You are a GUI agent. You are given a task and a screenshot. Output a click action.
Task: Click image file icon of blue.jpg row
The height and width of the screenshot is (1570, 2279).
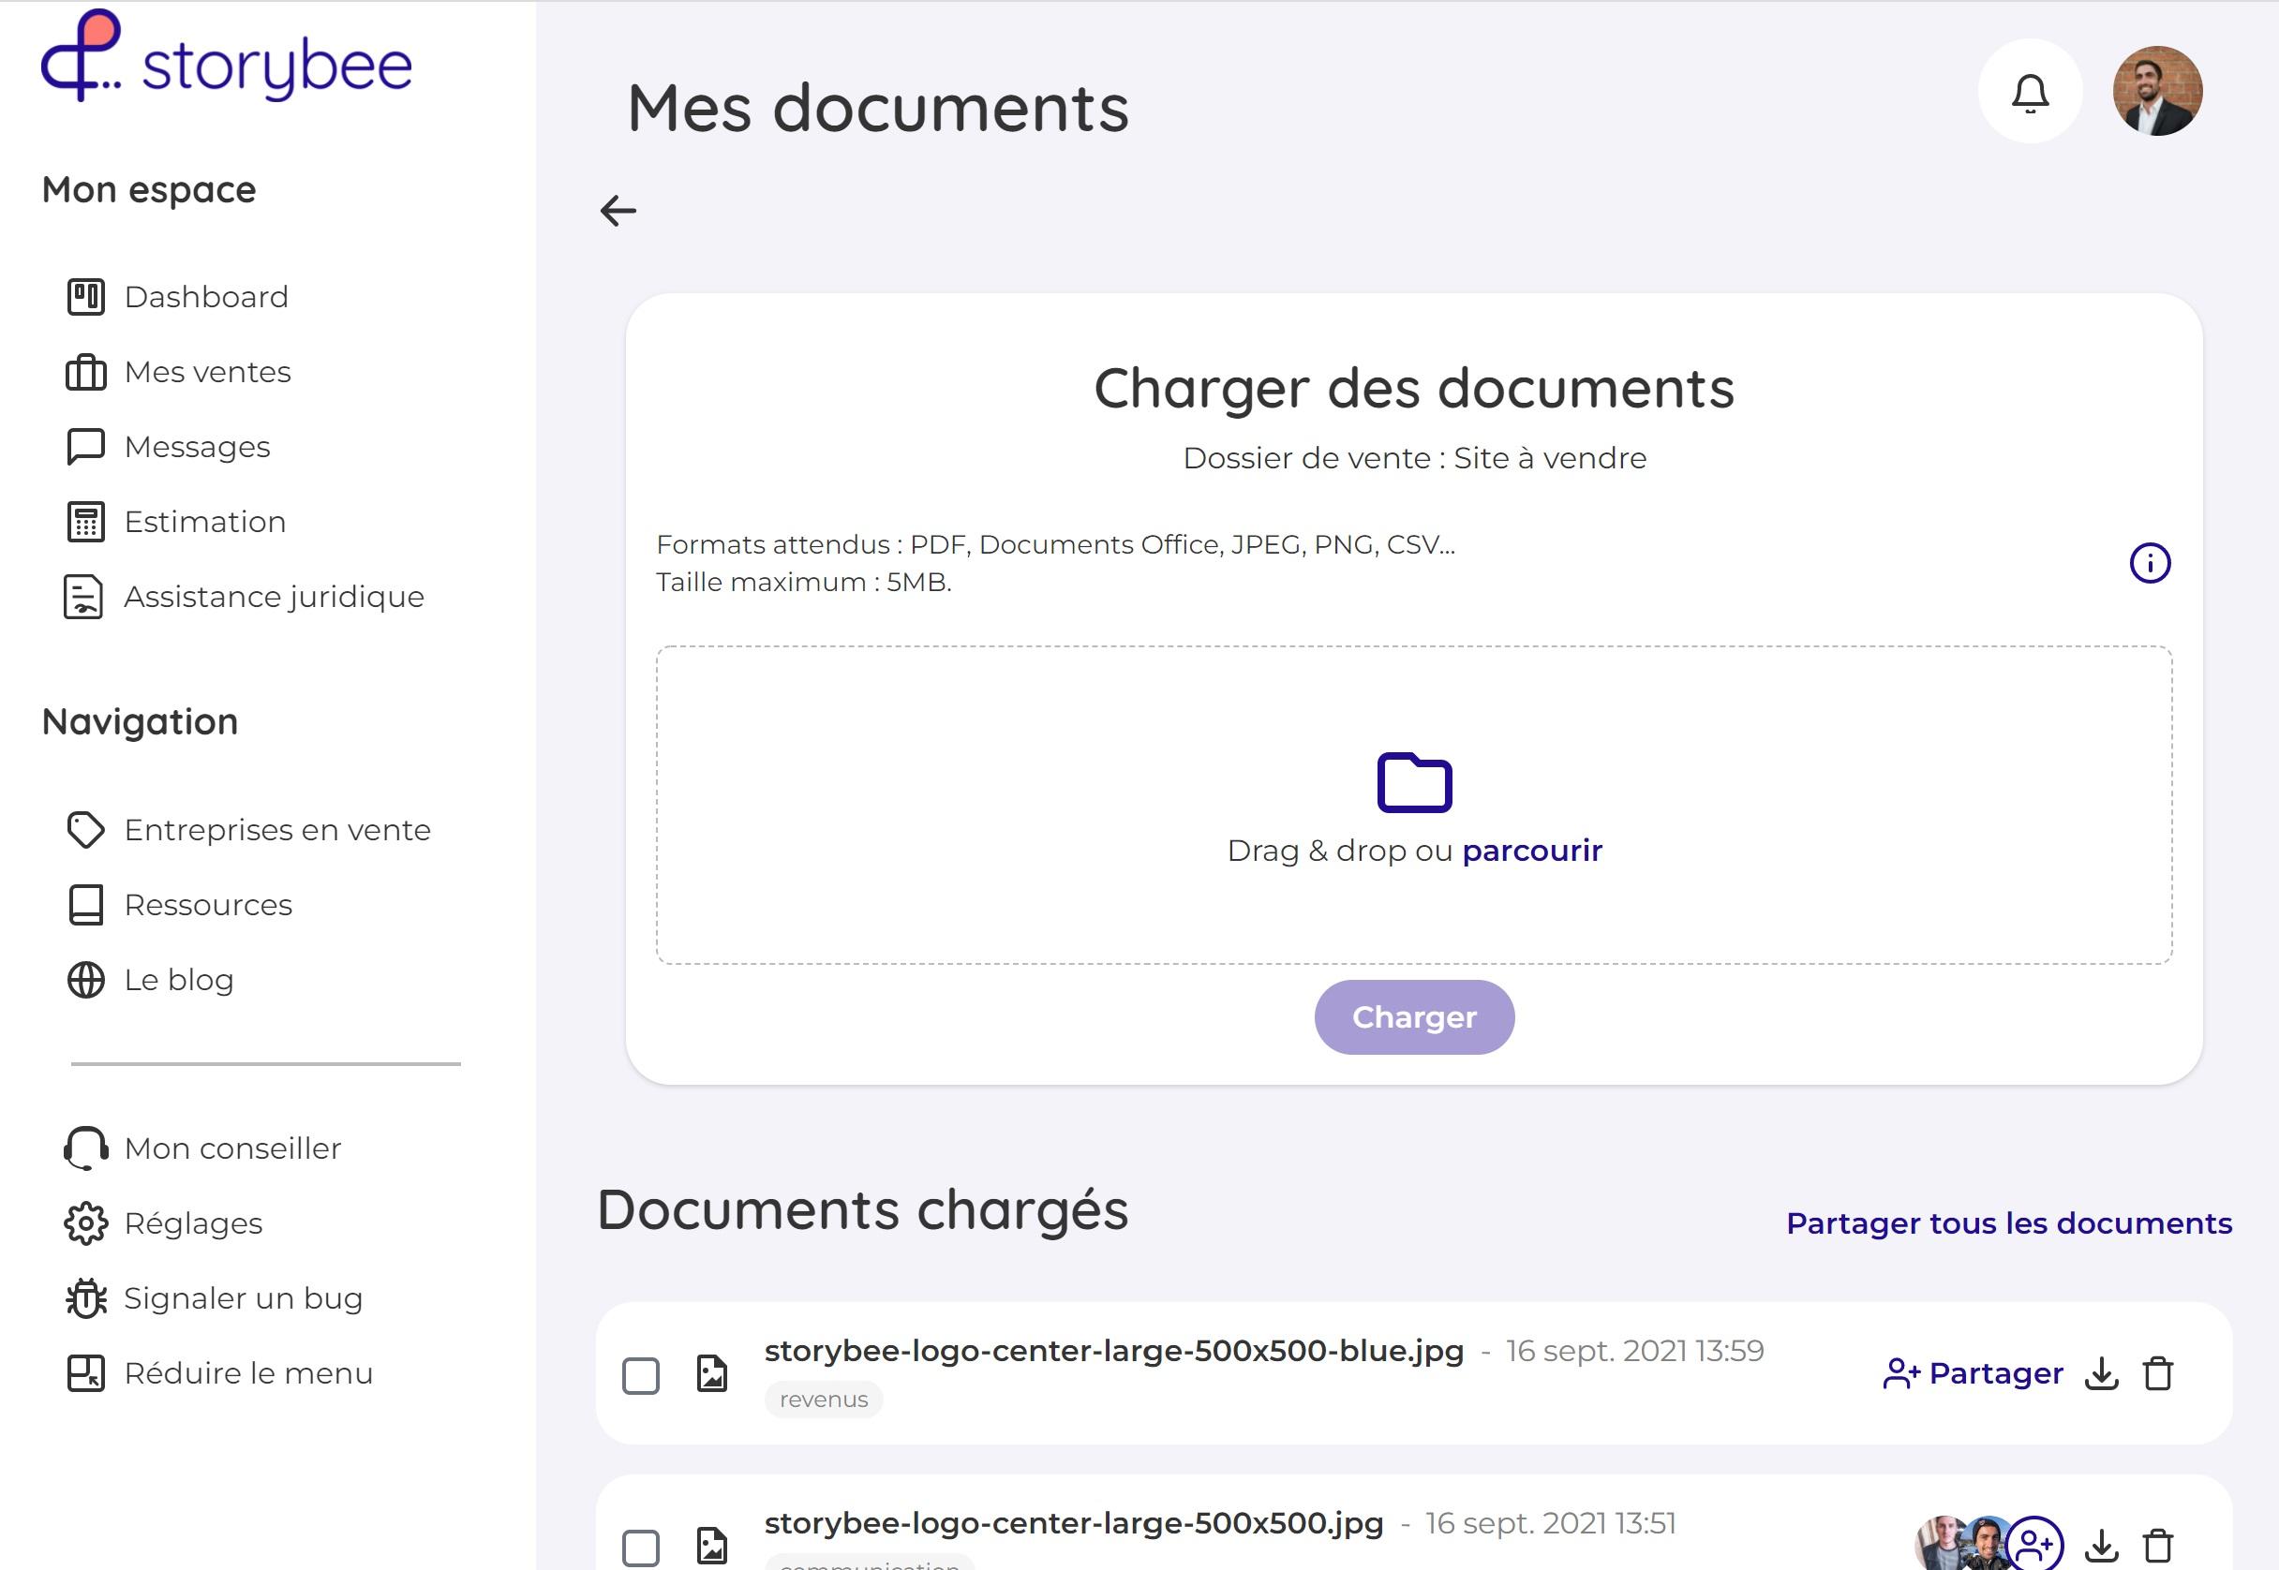pyautogui.click(x=711, y=1373)
